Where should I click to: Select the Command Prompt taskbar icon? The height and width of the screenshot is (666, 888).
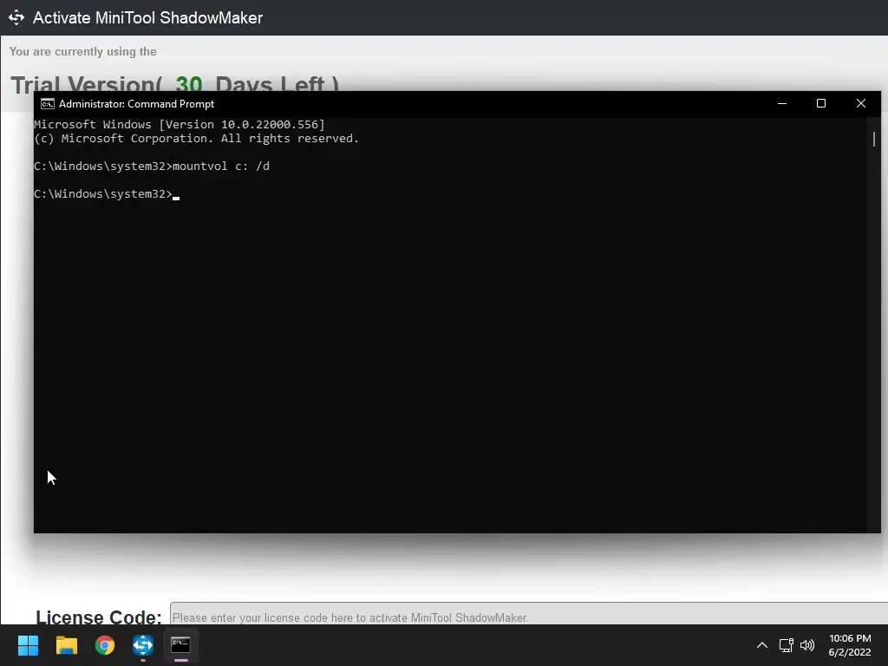(180, 644)
